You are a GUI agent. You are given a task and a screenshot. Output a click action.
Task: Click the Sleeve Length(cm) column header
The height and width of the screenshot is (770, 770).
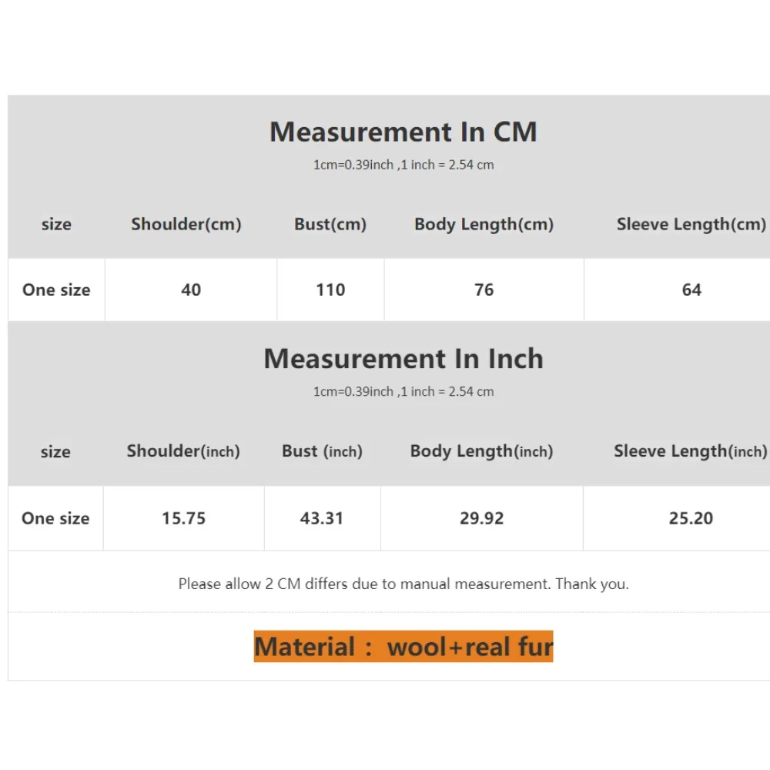point(691,225)
